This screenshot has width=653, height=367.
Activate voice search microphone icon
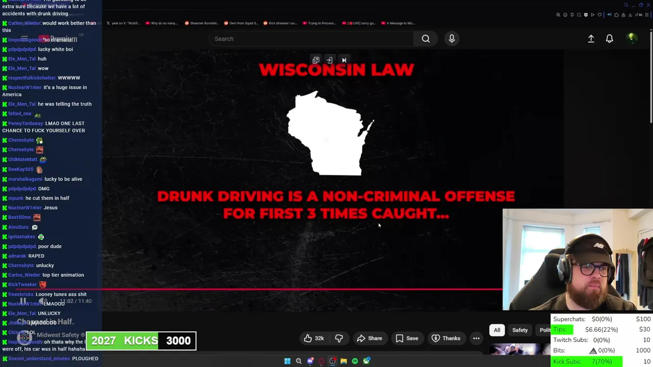[451, 39]
